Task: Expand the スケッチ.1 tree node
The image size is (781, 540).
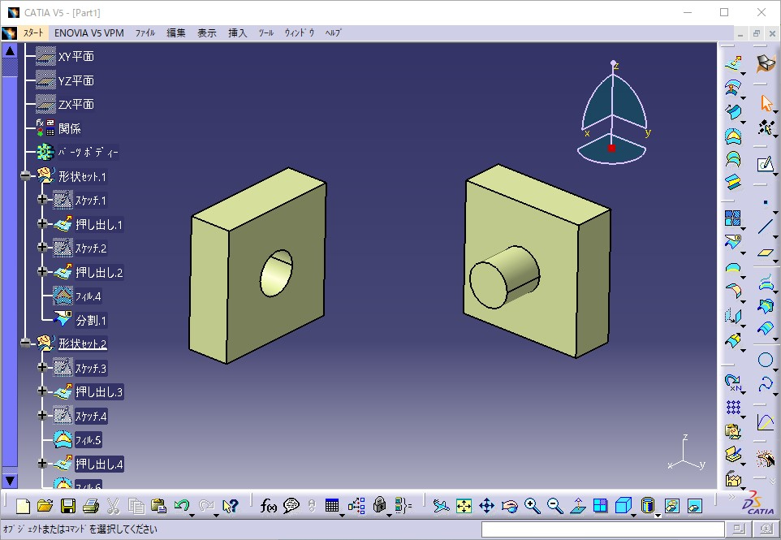Action: pyautogui.click(x=43, y=200)
